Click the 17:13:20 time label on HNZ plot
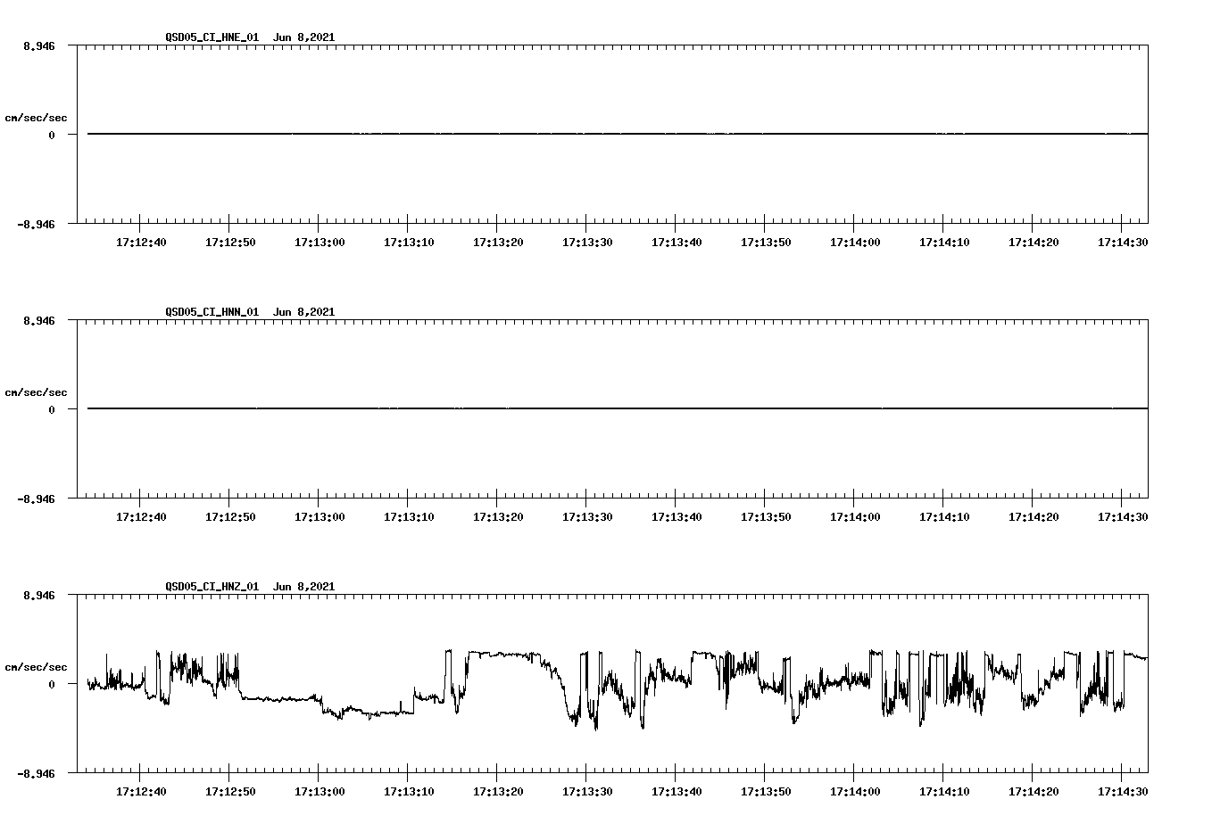The height and width of the screenshot is (824, 1212). [x=498, y=792]
